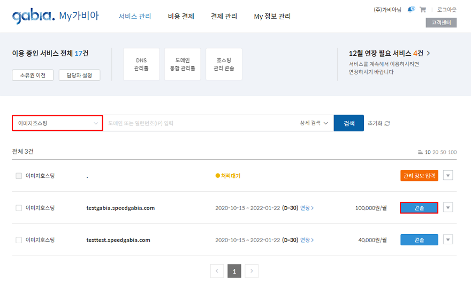Click the 담당자 설정 button
471x285 pixels.
click(x=79, y=75)
